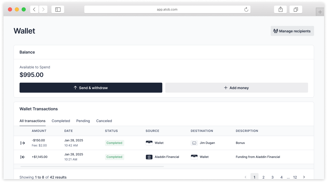Image resolution: width=327 pixels, height=185 pixels.
Task: Click the upward arrow icon on Send & withdraw
Action: pyautogui.click(x=75, y=88)
